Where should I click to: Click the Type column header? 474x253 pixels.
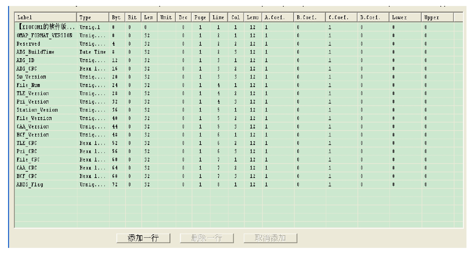tap(93, 17)
